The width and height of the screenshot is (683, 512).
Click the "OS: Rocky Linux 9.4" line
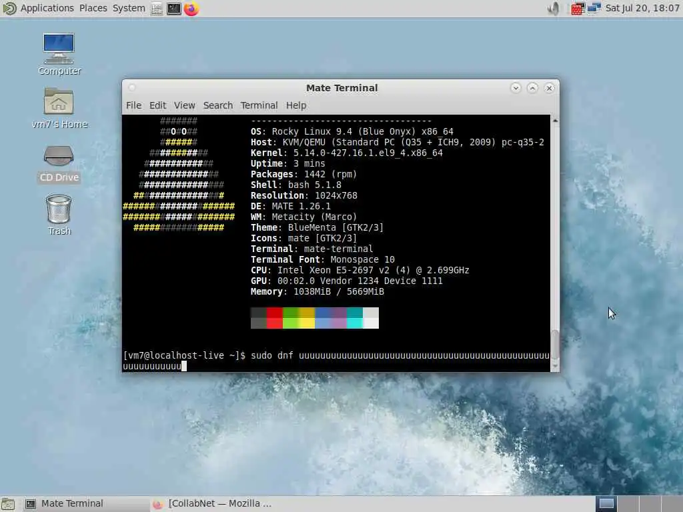(352, 131)
